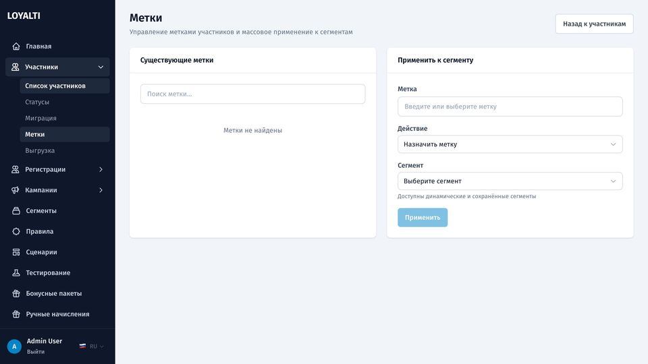Click the Применить button
Image resolution: width=648 pixels, height=364 pixels.
[x=423, y=218]
